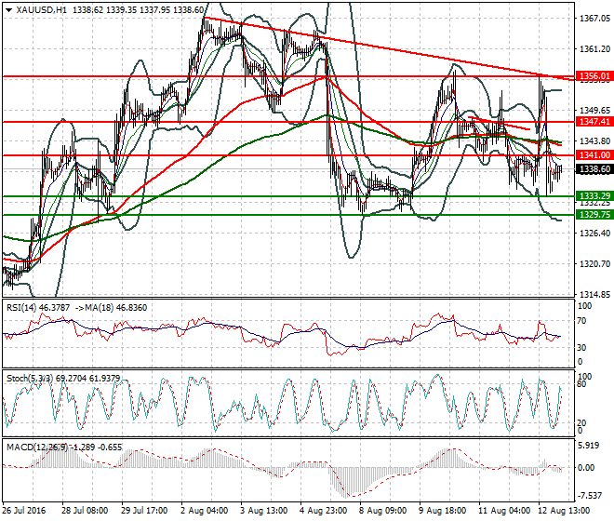Open the chart menu triangle beside XAUUSD,H1
The height and width of the screenshot is (521, 614).
click(8, 10)
